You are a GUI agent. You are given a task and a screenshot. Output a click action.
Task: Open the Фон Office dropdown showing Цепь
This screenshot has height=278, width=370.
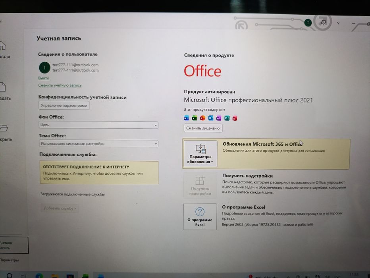click(98, 125)
